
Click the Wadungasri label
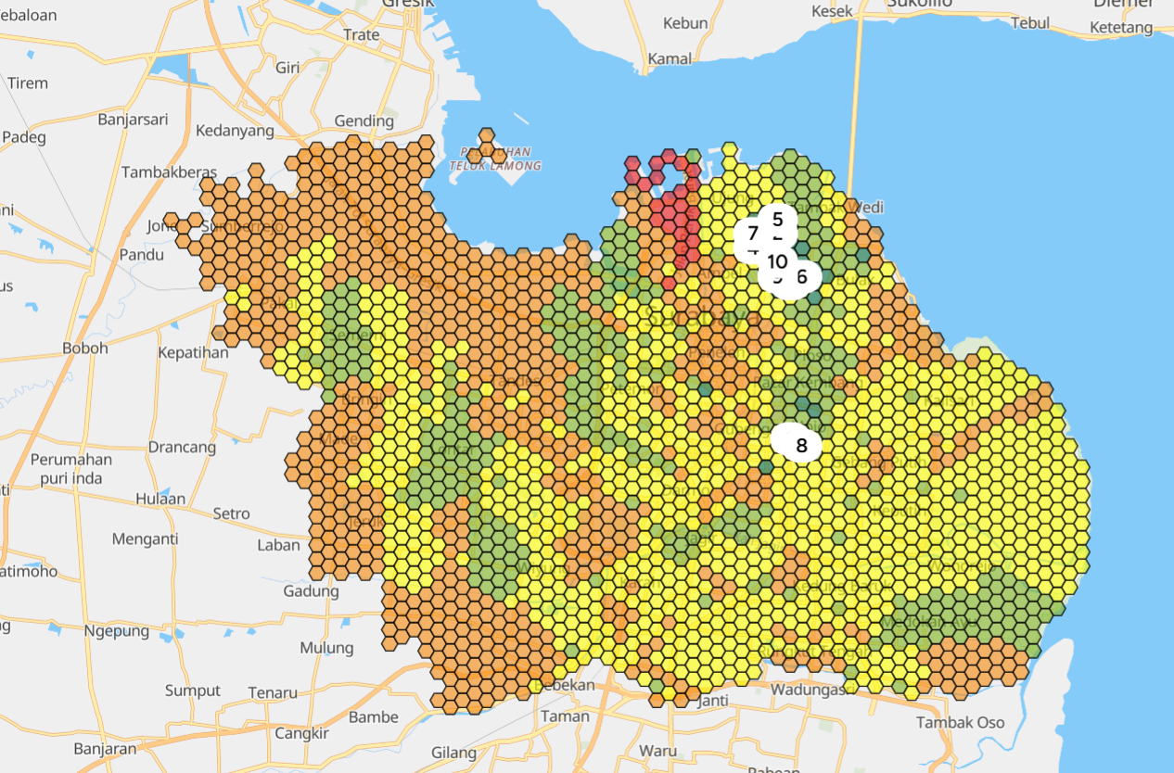click(x=813, y=690)
